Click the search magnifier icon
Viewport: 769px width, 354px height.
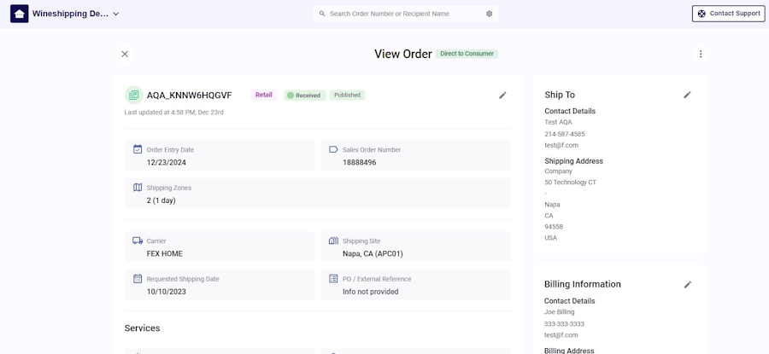(322, 14)
